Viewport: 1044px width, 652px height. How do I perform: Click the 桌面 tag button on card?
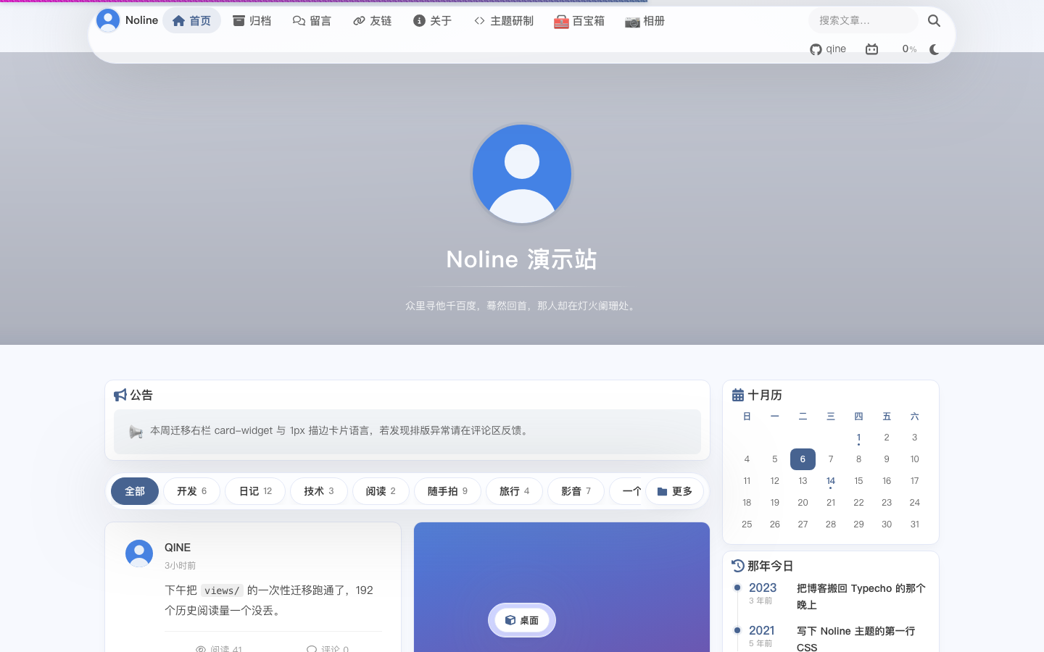(522, 620)
